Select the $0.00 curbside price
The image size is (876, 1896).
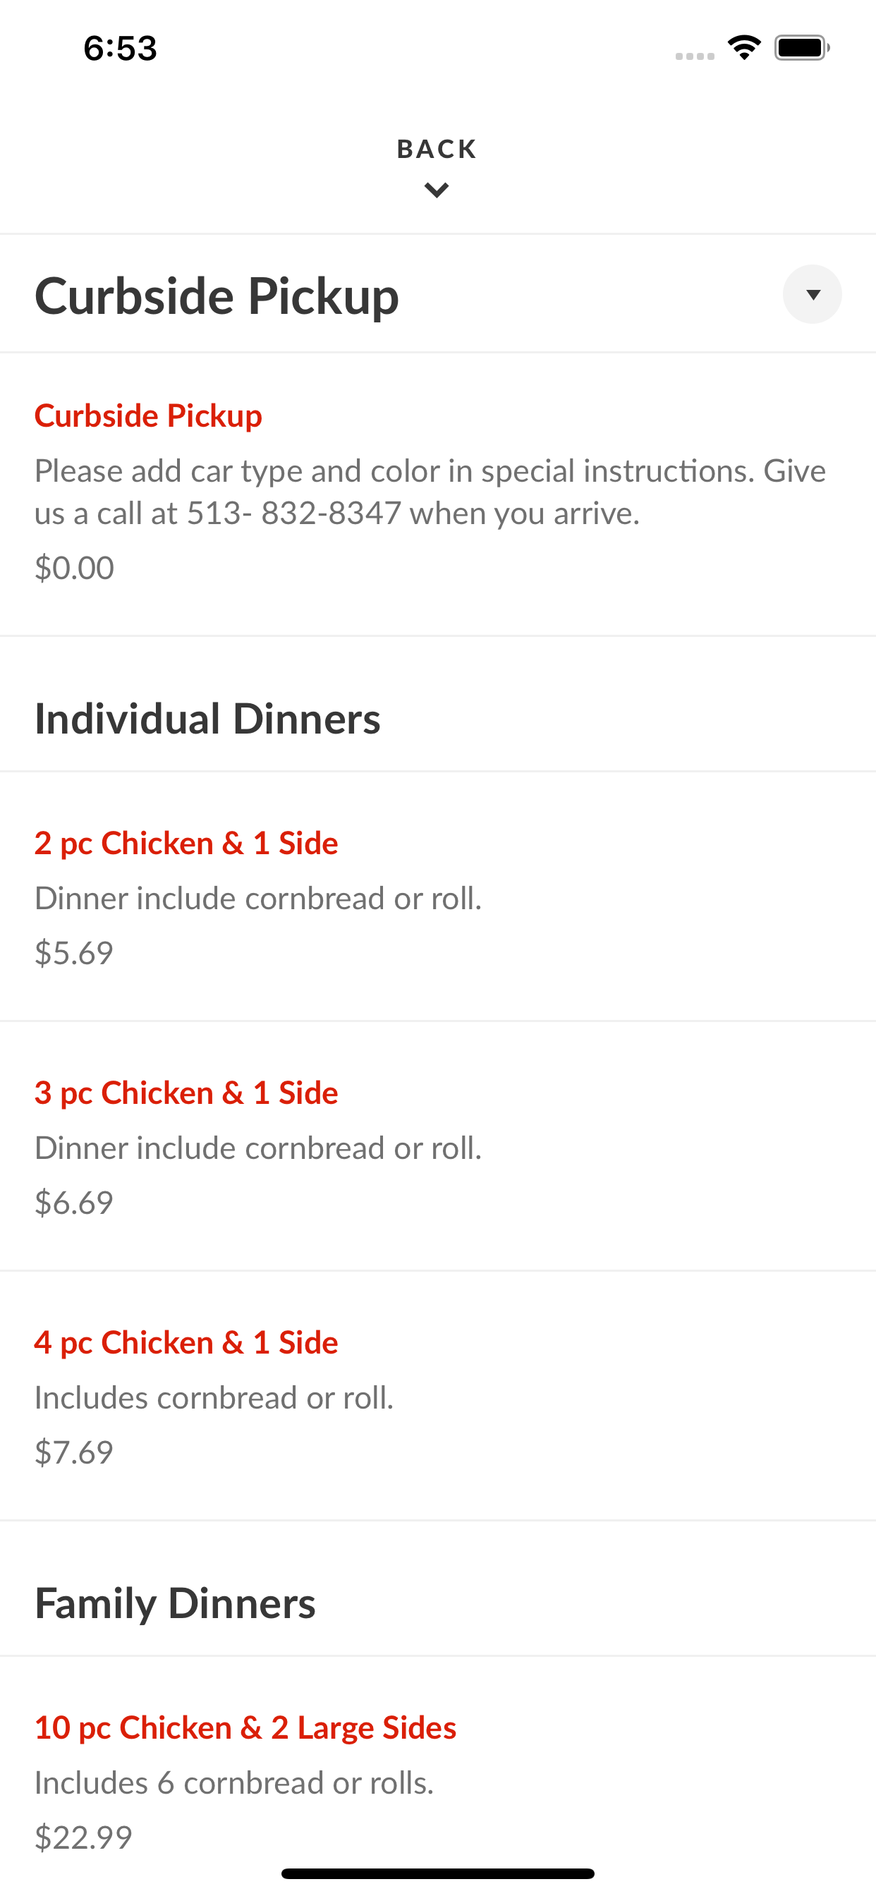74,568
